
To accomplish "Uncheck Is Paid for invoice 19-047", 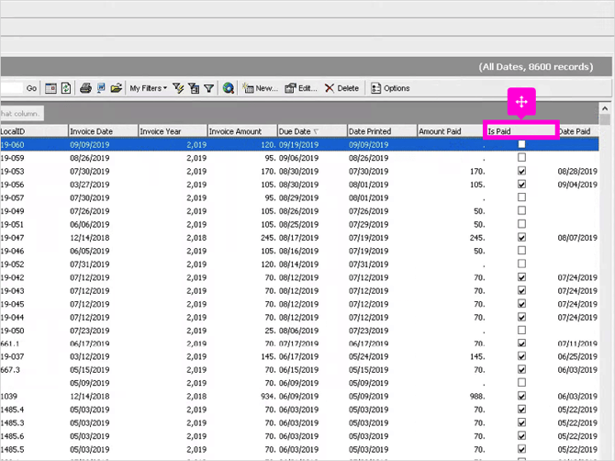I will pyautogui.click(x=521, y=237).
